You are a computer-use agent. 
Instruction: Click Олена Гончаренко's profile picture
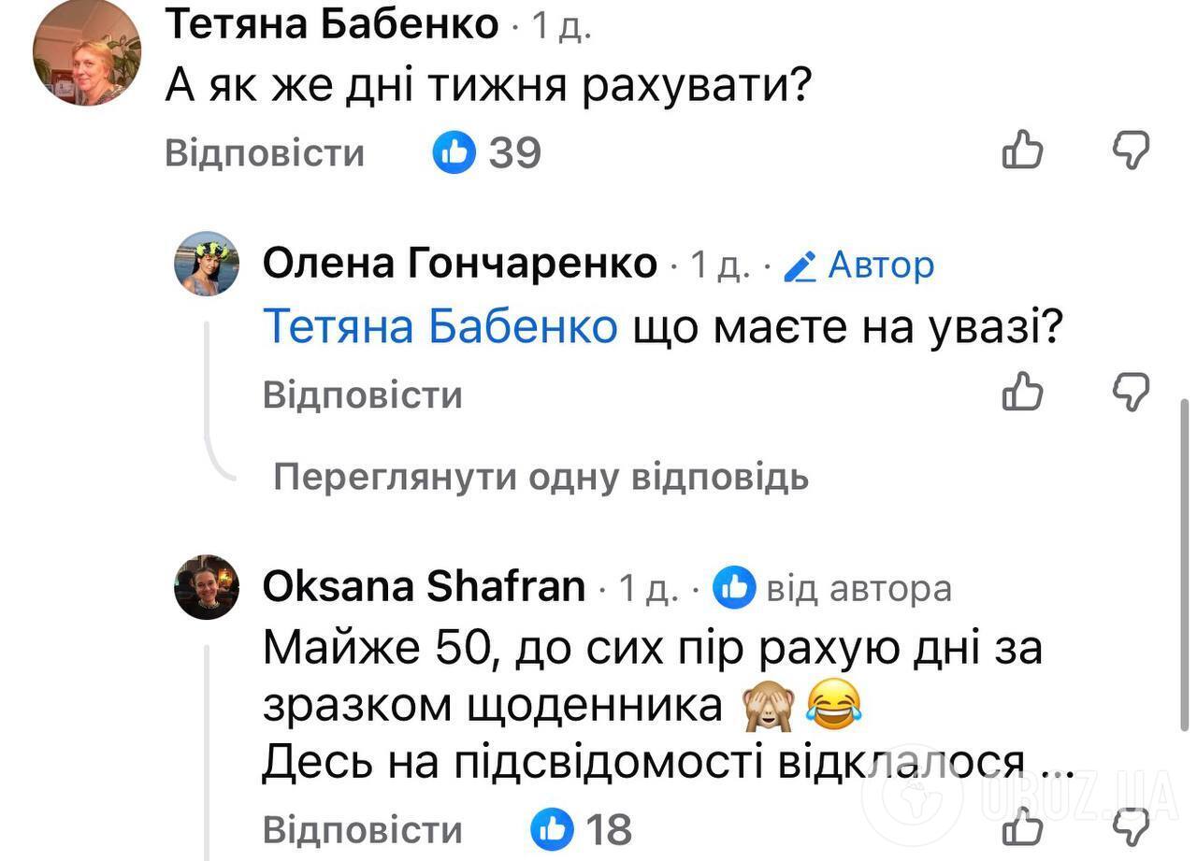pyautogui.click(x=207, y=263)
